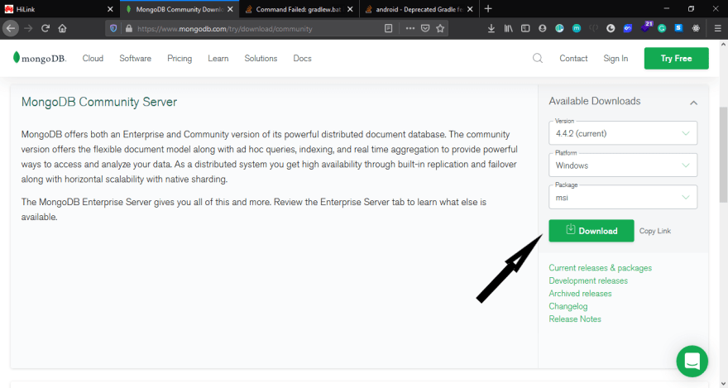The image size is (728, 388).
Task: Reload the page with the refresh icon
Action: click(x=45, y=28)
